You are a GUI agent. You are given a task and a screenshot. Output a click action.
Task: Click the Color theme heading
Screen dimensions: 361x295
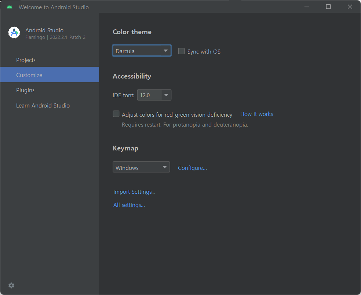132,32
